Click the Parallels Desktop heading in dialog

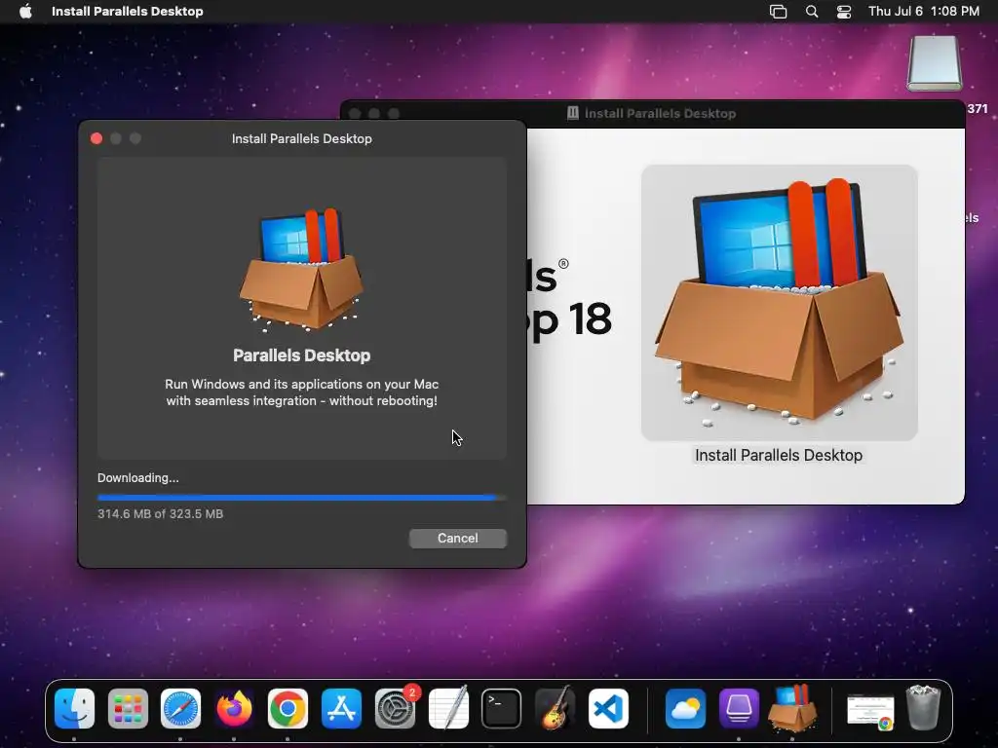[302, 355]
